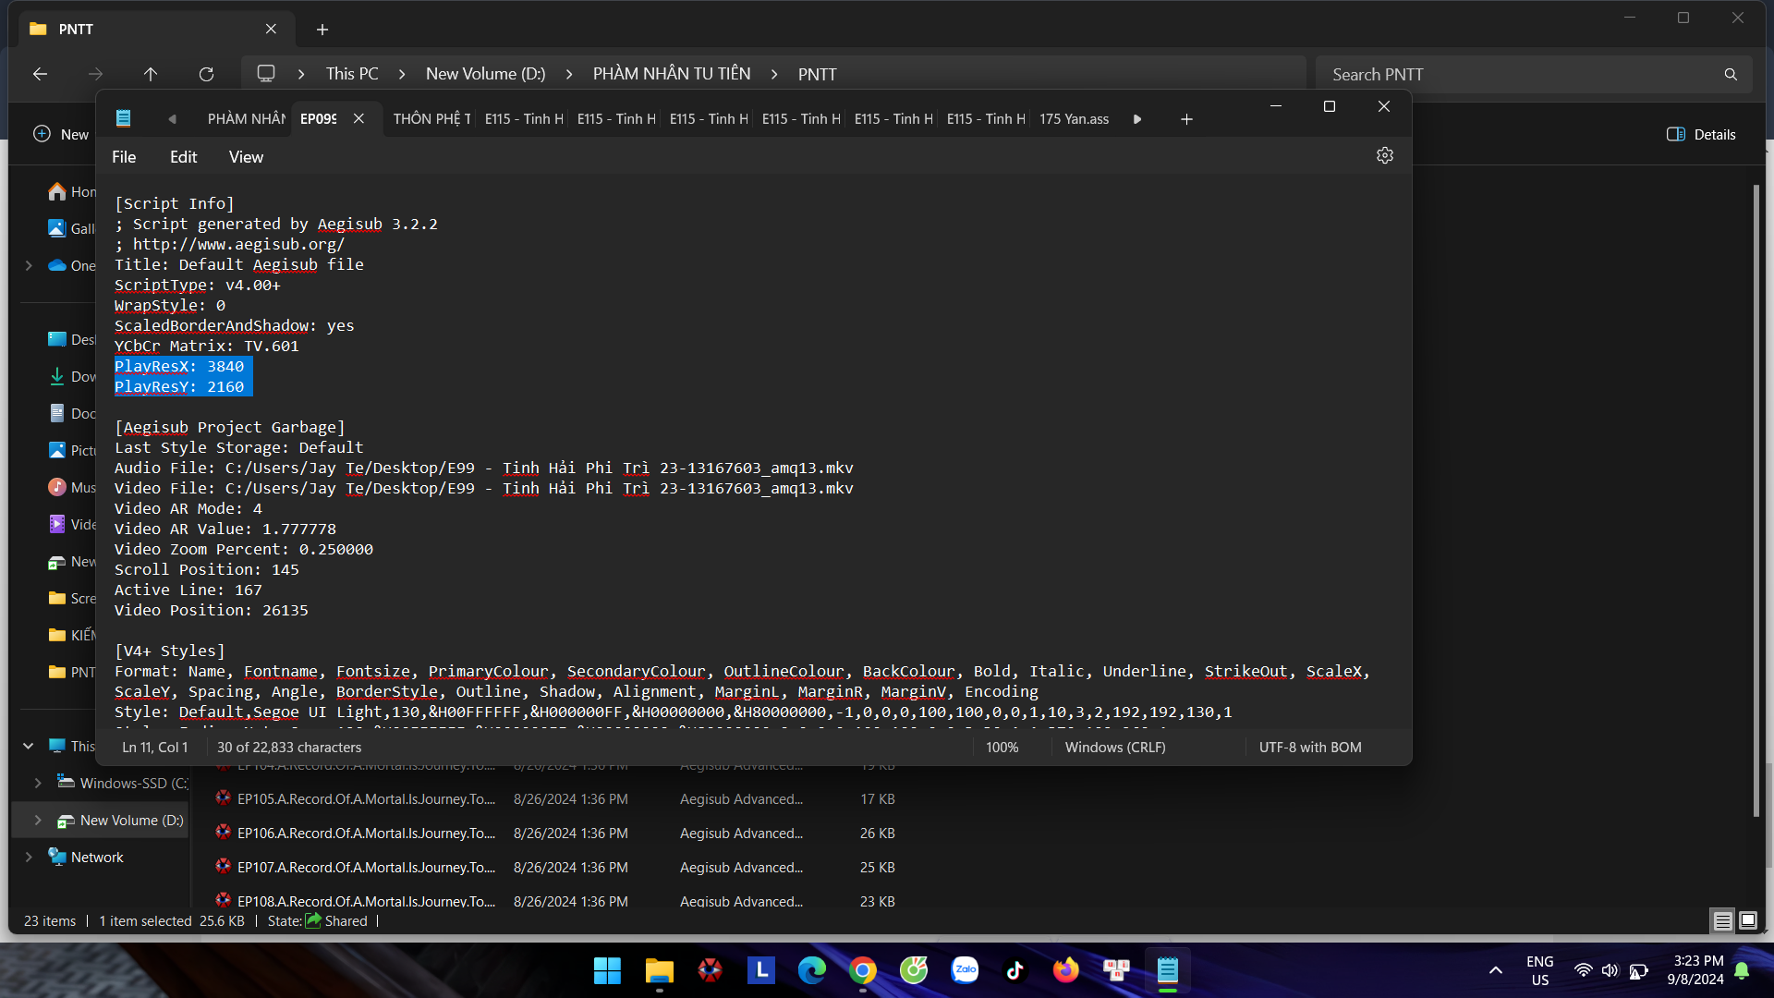The image size is (1774, 998).
Task: Click the Ln 11, Col 1 status
Action: click(155, 747)
